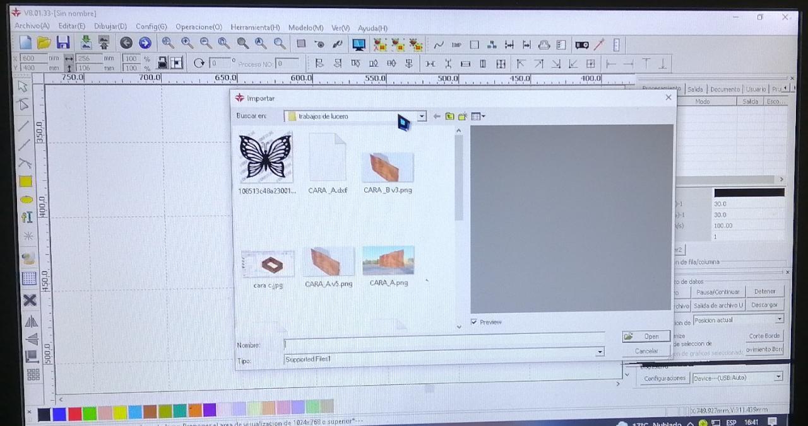Select the yellow rectangle drawing tool
Screen dimensions: 808x426
(x=25, y=181)
